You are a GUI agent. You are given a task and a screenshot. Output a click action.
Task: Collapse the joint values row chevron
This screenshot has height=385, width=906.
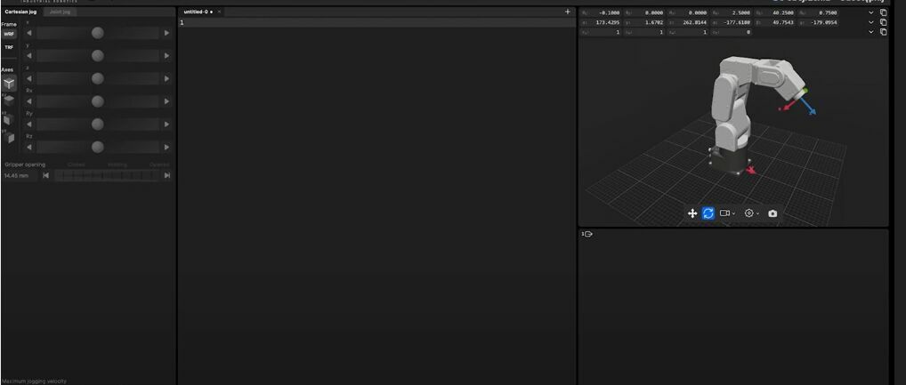point(871,12)
